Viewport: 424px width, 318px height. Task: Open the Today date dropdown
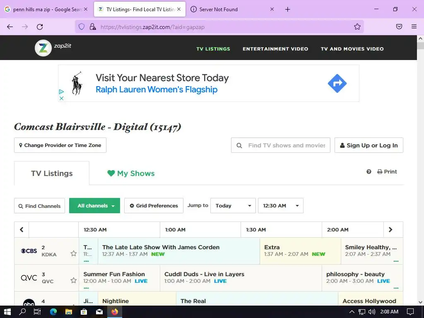coord(233,206)
